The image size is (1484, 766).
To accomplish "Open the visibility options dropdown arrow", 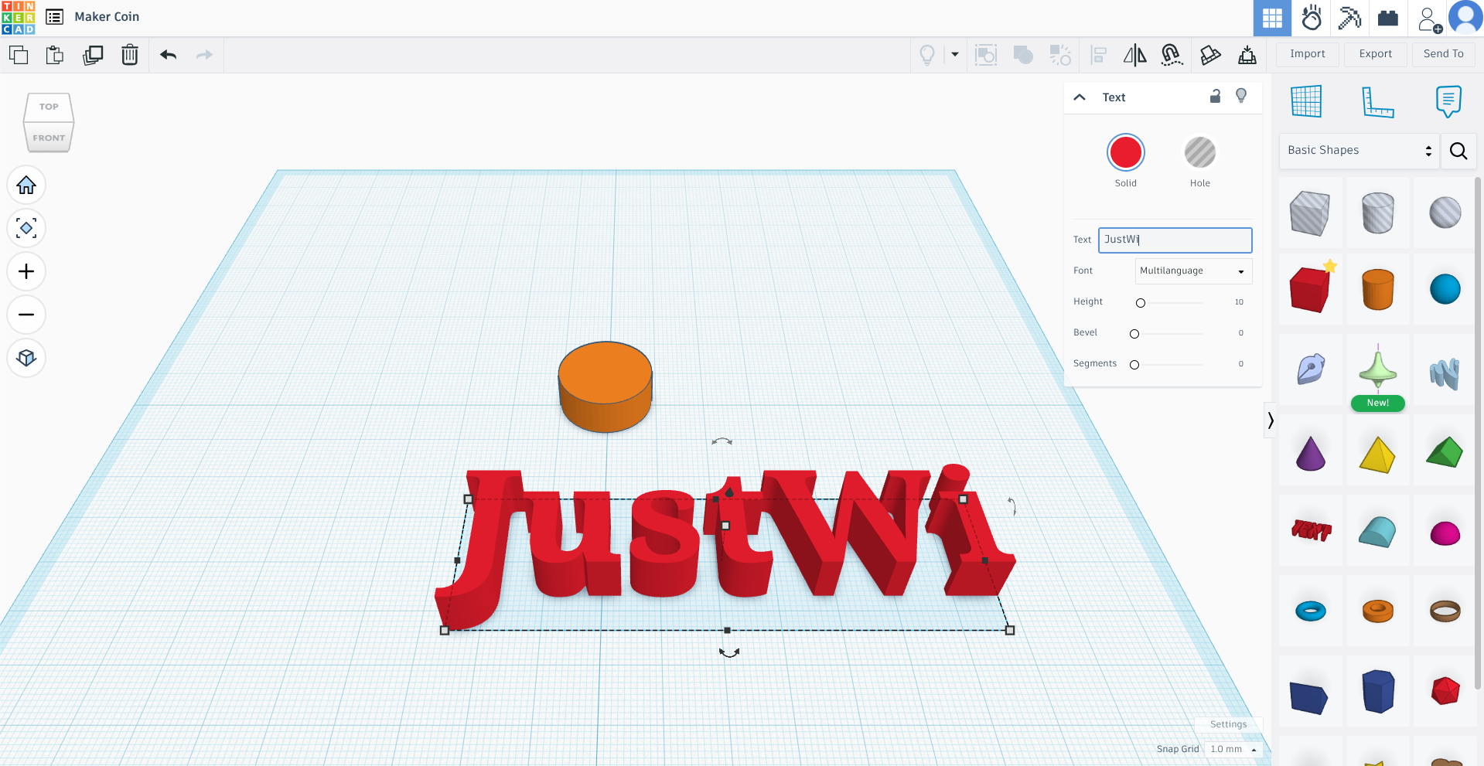I will point(955,55).
